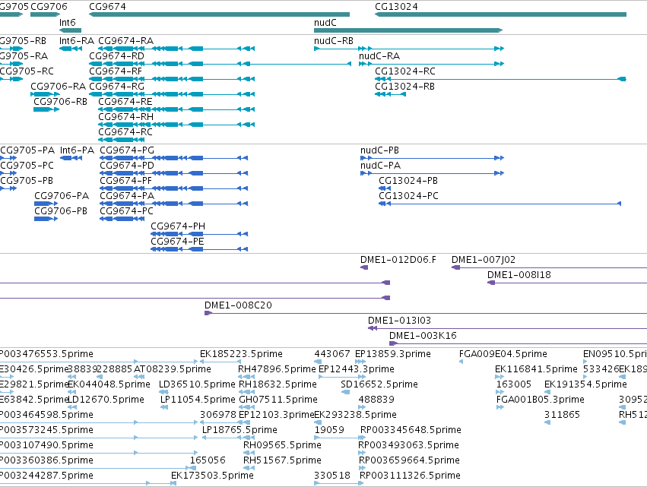Select transcript CG9674-RA label
This screenshot has height=487, width=647.
126,41
